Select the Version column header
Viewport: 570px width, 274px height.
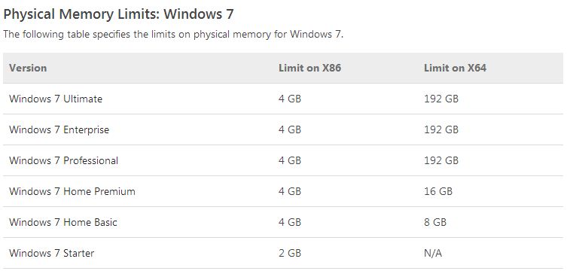coord(28,68)
